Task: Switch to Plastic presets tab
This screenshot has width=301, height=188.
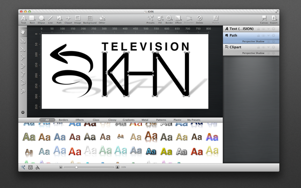Action: click(177, 120)
